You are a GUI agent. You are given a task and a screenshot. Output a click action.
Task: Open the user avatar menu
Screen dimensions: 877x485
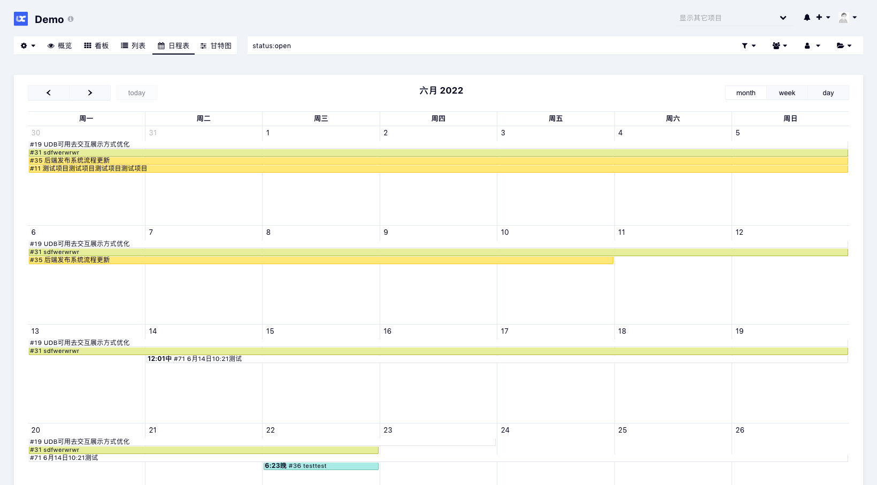pyautogui.click(x=848, y=18)
